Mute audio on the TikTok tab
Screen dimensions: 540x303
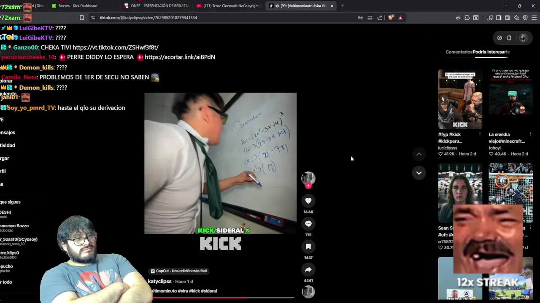pos(277,6)
